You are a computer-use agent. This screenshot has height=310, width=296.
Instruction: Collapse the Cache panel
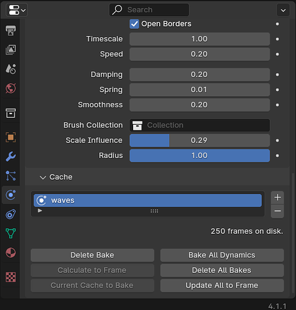point(43,177)
